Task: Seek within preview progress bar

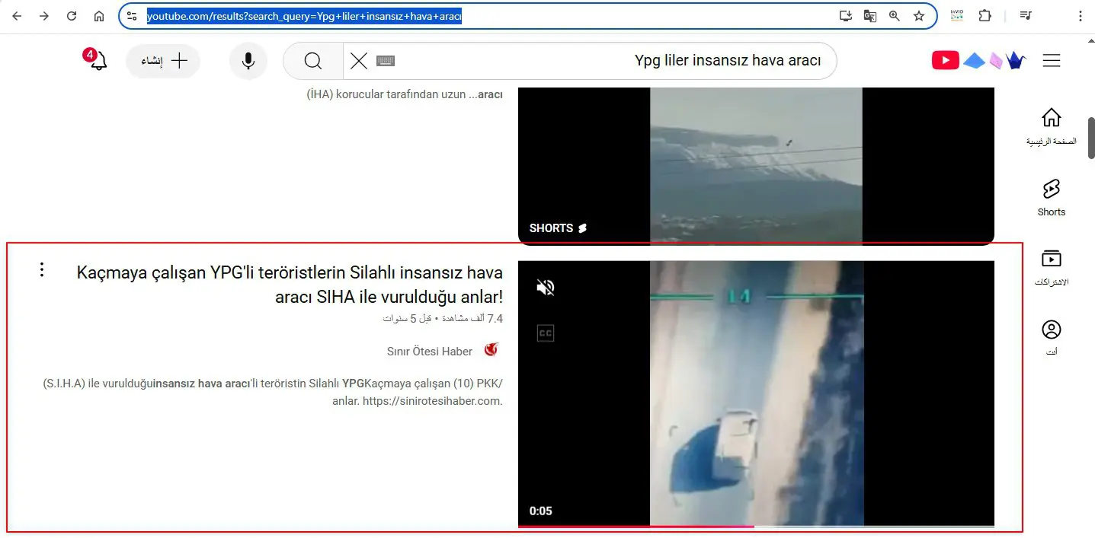Action: [756, 526]
